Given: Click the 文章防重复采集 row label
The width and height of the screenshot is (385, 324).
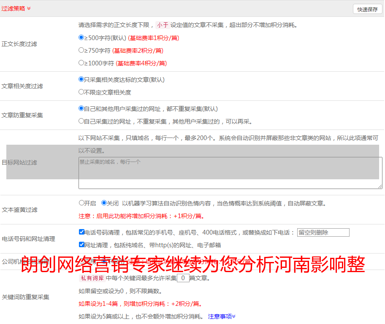Looking at the screenshot, I should pyautogui.click(x=22, y=115).
